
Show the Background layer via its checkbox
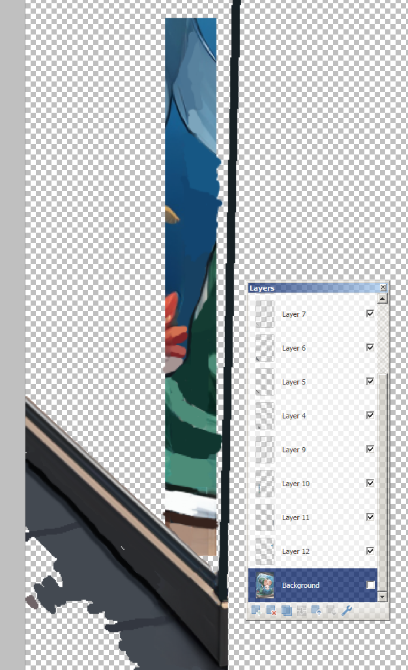(x=370, y=585)
